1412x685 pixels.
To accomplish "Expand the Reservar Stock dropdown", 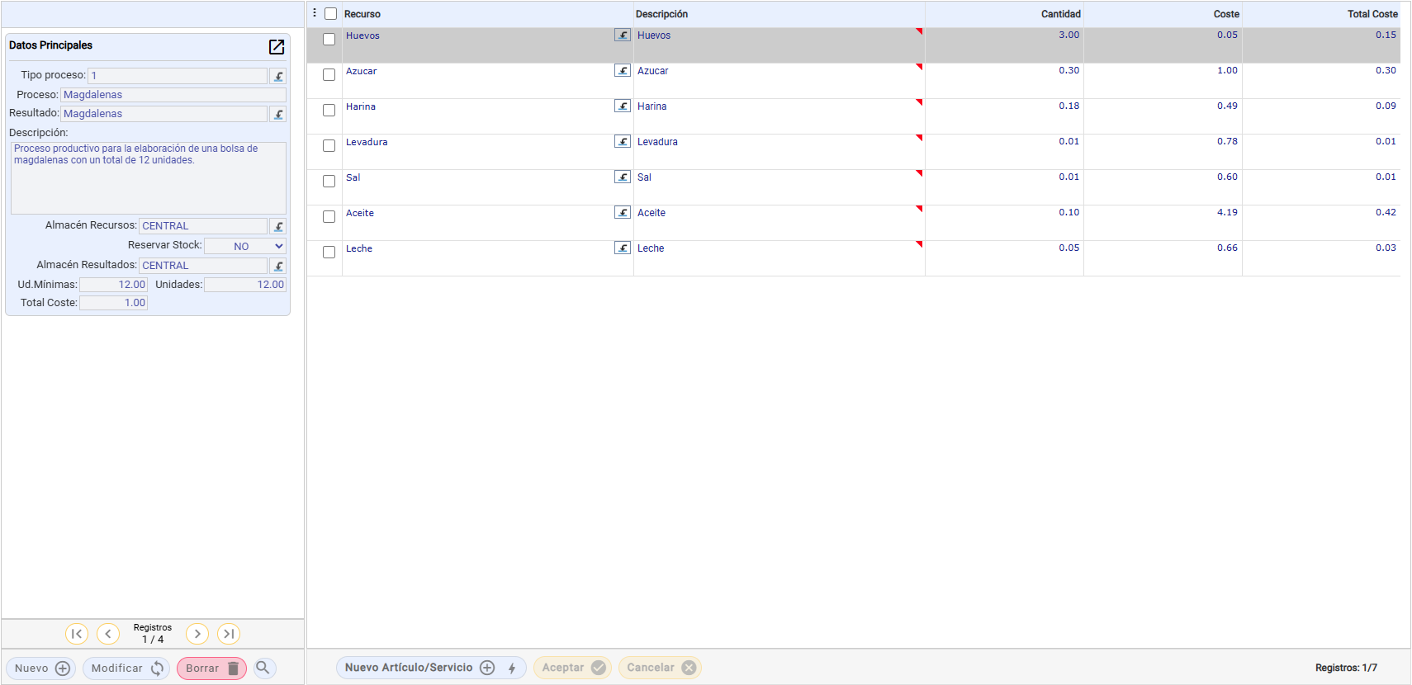I will (245, 246).
